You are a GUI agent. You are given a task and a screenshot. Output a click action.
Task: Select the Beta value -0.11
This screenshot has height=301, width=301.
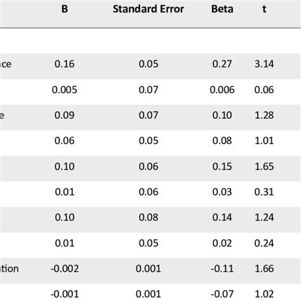tap(222, 269)
